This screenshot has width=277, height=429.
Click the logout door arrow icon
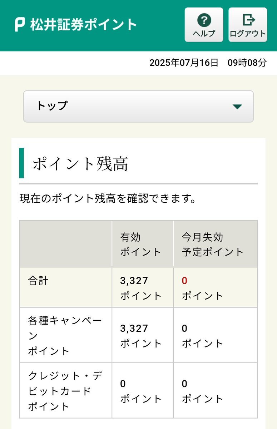(248, 20)
